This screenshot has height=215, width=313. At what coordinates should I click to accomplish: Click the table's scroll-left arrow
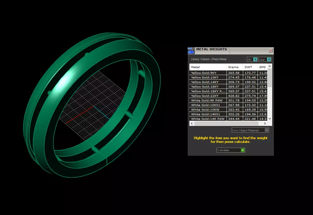coord(192,124)
